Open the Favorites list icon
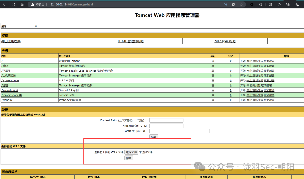The image size is (304, 179). [x=279, y=4]
